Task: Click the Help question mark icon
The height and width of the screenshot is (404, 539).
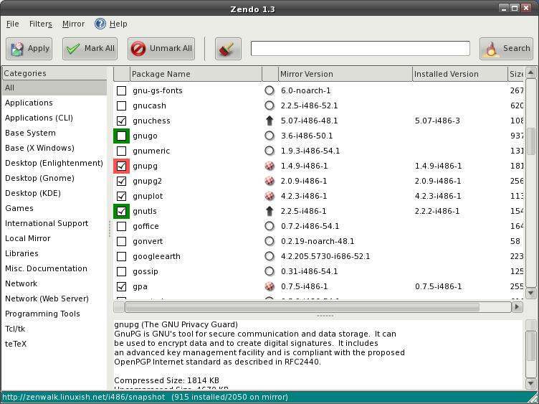Action: [x=100, y=24]
